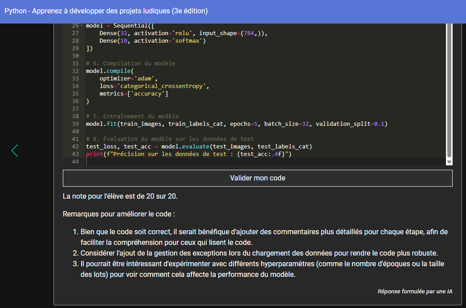The width and height of the screenshot is (466, 308).
Task: Click the comment '# 7. Entraînement du modèle'
Action: [x=132, y=116]
